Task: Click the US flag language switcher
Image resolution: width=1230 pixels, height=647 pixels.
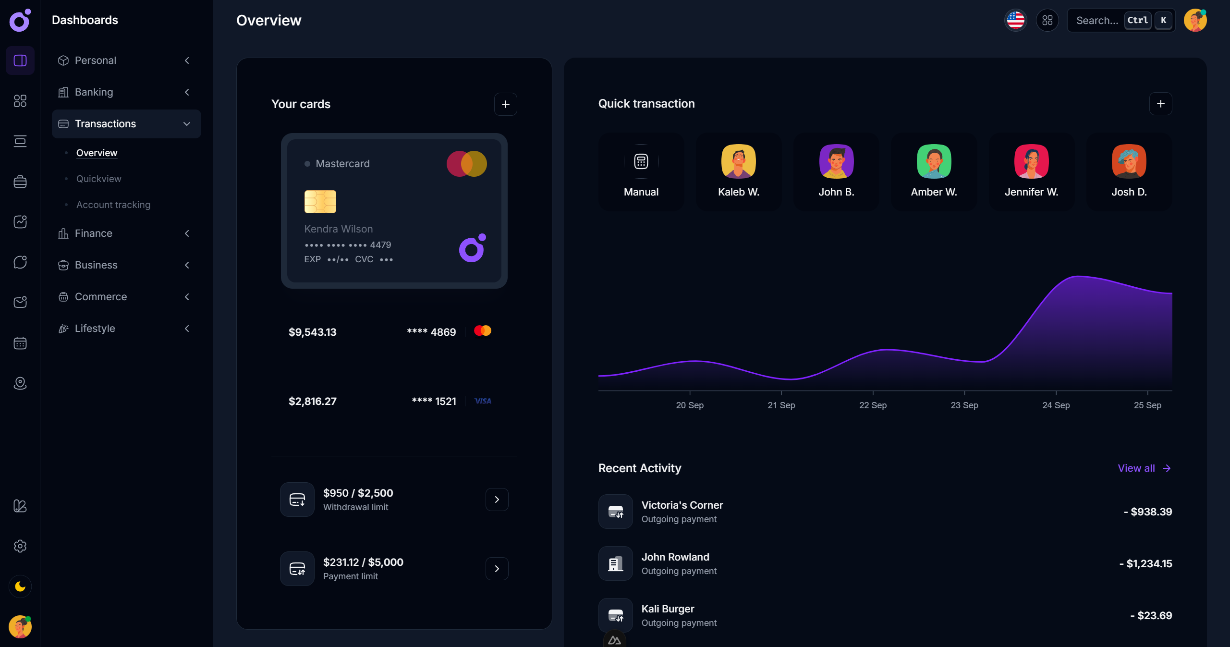Action: (x=1015, y=20)
